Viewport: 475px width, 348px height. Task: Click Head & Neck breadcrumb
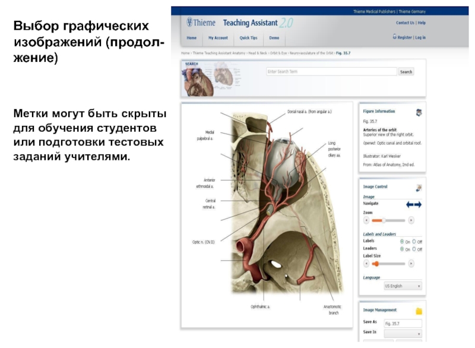(x=258, y=53)
